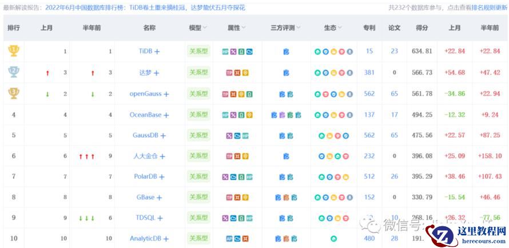Click the single green ecosystem icon in AnalyticDB row
509x248 pixels.
(333, 239)
